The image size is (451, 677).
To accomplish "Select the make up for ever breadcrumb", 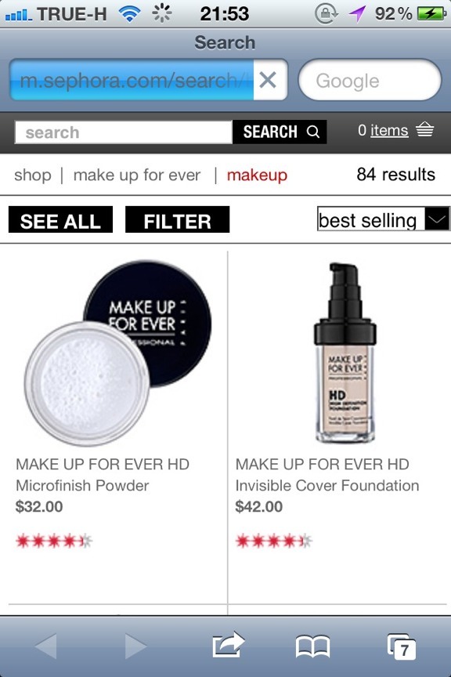I will [x=137, y=175].
